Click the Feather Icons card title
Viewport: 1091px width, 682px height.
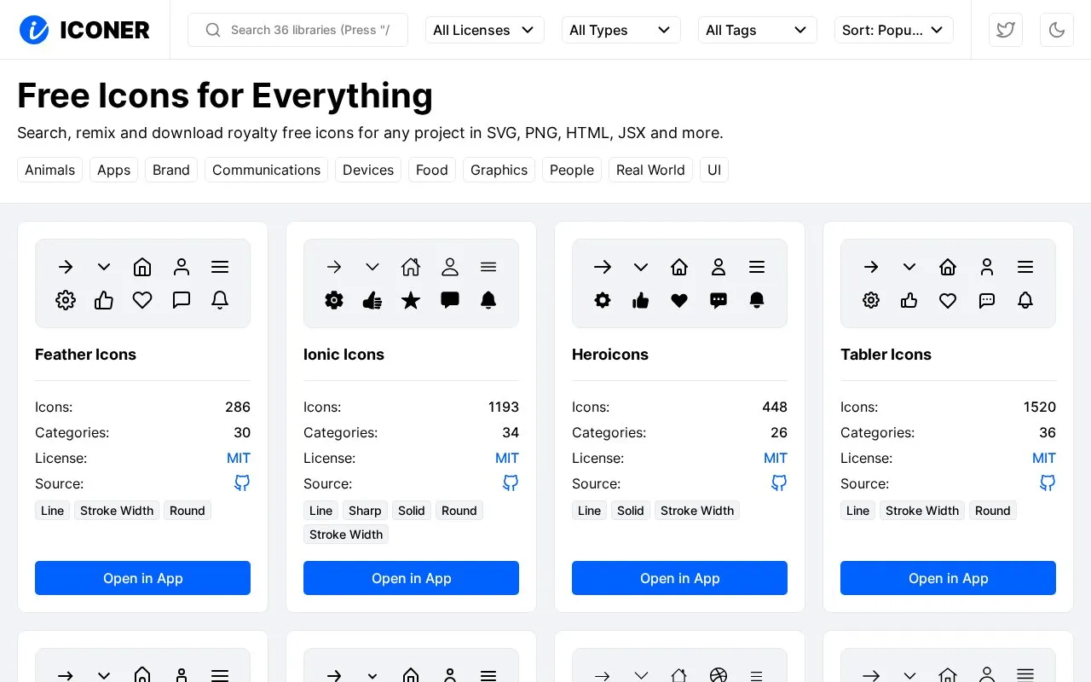pos(85,355)
